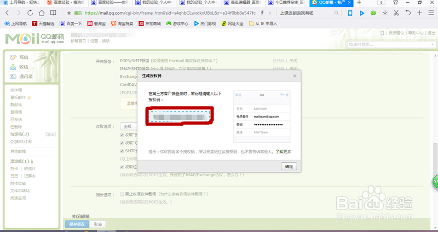Click the small arrow after the address bar
This screenshot has width=438, height=232.
pyautogui.click(x=270, y=13)
